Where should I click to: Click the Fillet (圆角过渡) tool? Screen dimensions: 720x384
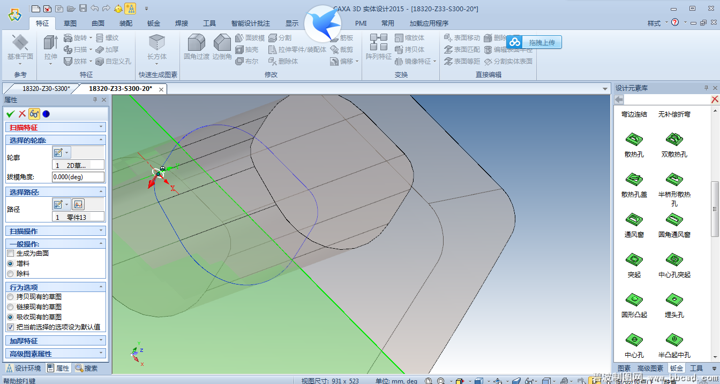pos(197,47)
